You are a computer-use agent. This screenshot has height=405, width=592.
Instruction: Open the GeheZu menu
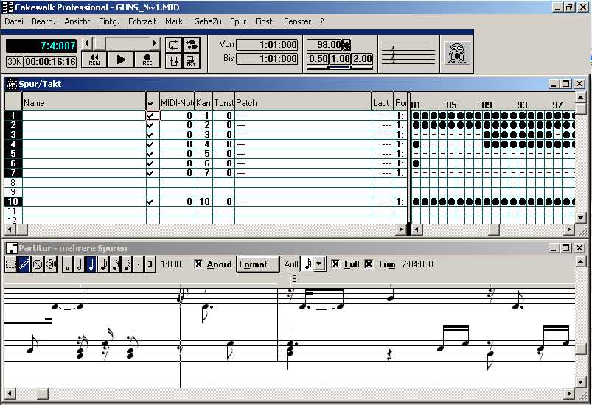(208, 21)
